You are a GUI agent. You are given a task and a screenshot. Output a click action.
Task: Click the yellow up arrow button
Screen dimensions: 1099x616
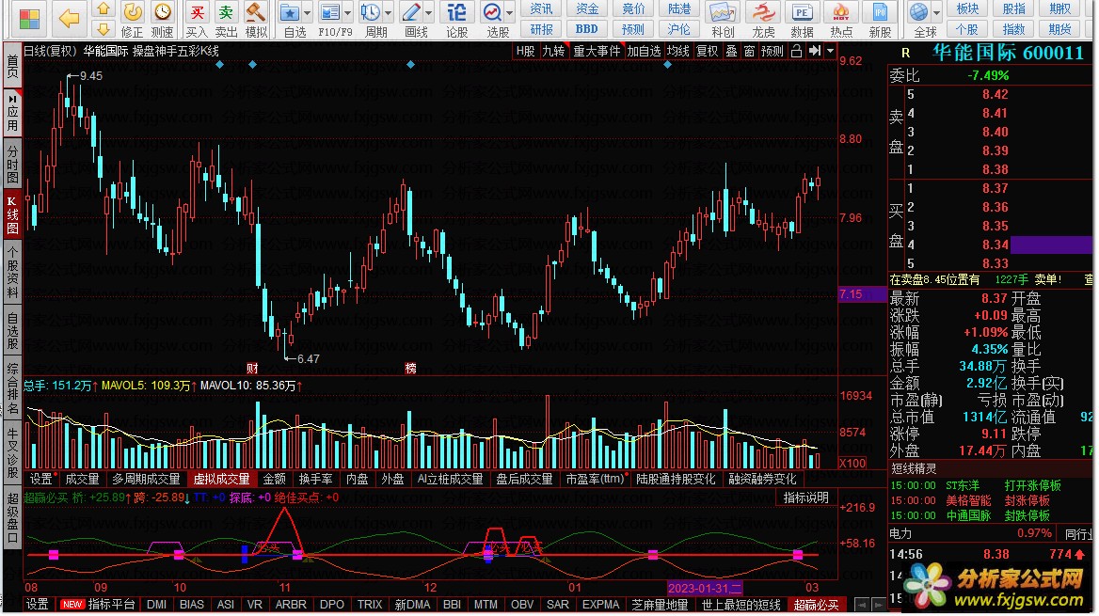point(104,9)
